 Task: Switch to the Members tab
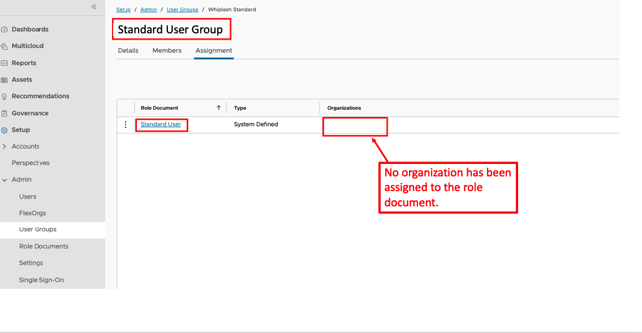click(167, 51)
